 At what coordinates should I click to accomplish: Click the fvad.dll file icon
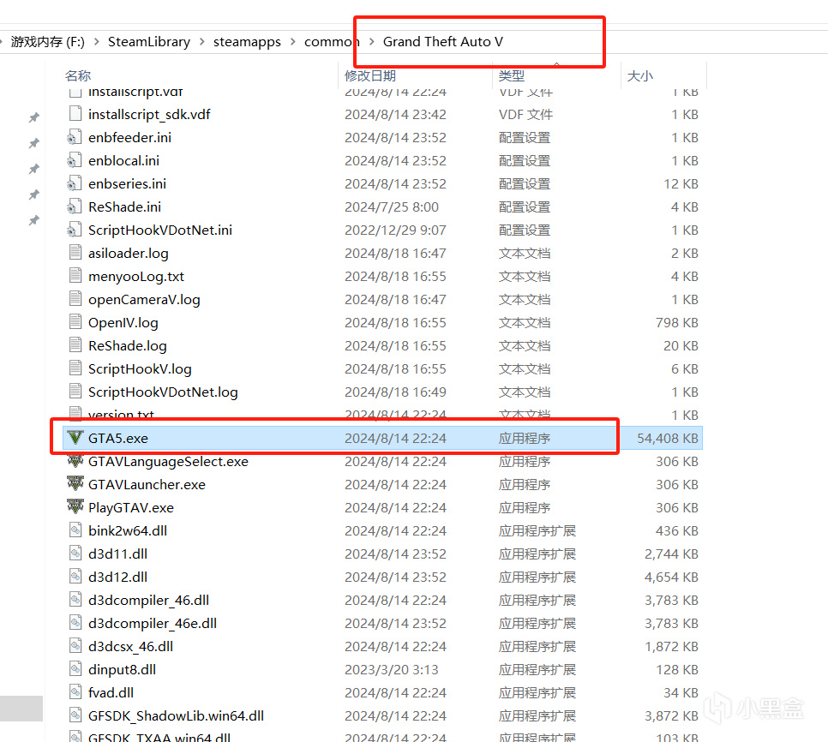[75, 692]
